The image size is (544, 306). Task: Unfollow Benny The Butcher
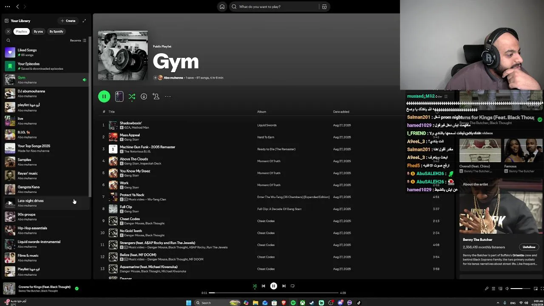click(x=529, y=247)
